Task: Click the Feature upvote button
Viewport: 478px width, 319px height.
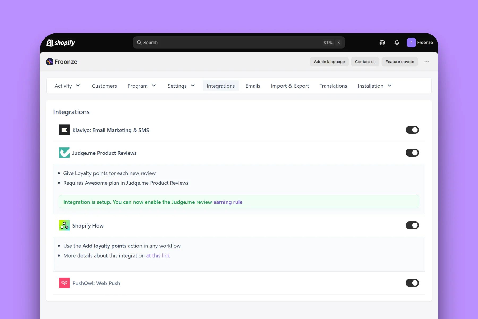Action: pos(400,62)
